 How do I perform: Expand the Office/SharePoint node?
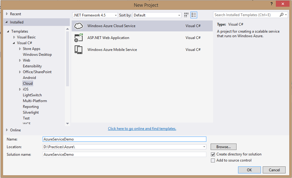[20, 72]
